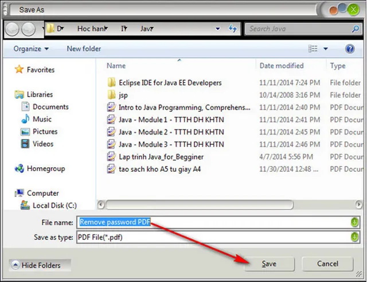367x282 pixels.
Task: Select Videos in the Libraries tree
Action: (43, 144)
